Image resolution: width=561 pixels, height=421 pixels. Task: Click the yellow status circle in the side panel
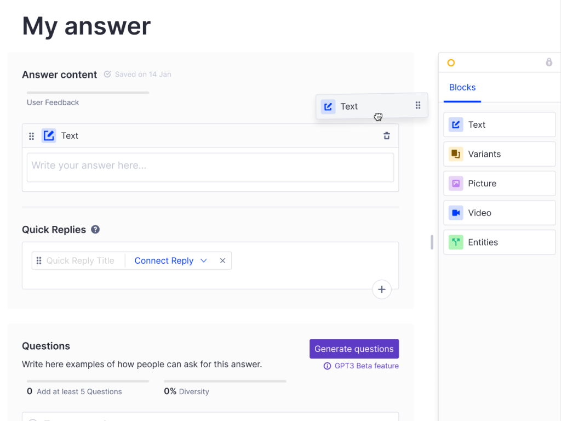tap(451, 63)
